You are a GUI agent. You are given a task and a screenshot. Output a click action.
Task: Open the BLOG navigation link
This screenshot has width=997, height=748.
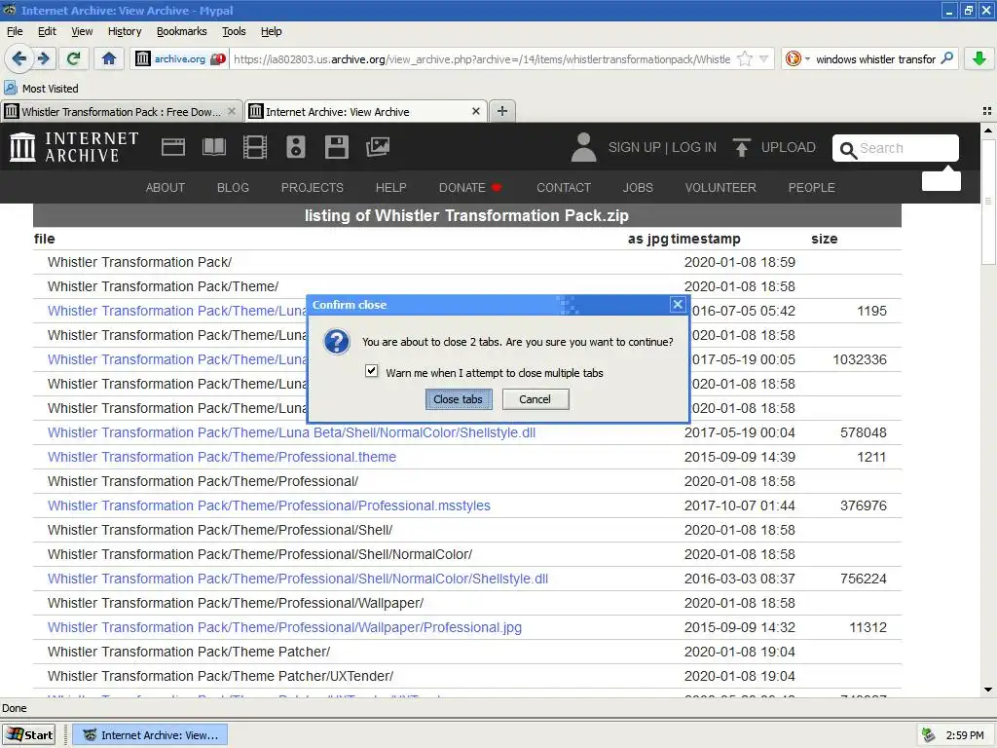[233, 188]
